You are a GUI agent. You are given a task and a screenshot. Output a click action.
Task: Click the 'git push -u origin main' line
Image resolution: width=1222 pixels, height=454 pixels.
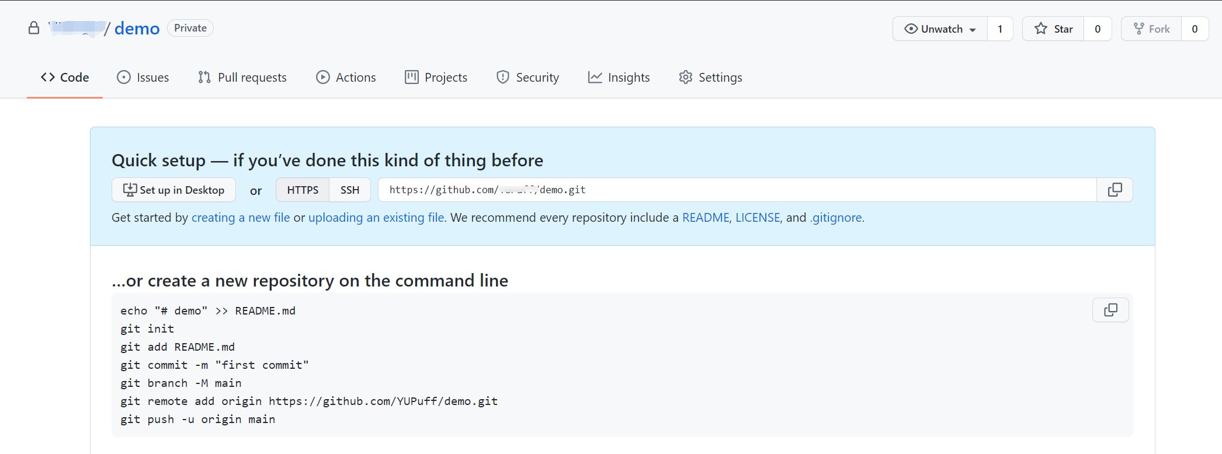click(197, 419)
